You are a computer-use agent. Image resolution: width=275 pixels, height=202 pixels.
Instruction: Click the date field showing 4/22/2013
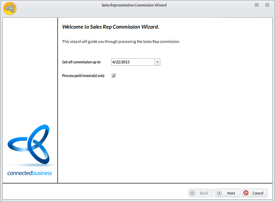pos(133,62)
